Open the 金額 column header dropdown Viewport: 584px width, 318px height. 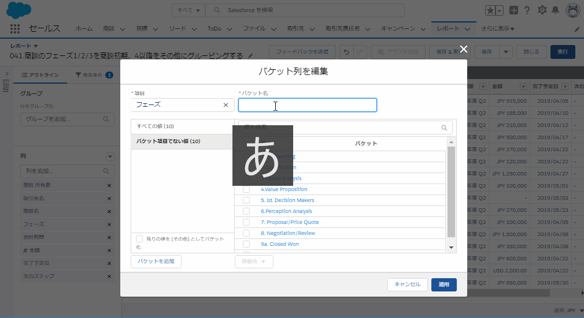click(x=523, y=87)
